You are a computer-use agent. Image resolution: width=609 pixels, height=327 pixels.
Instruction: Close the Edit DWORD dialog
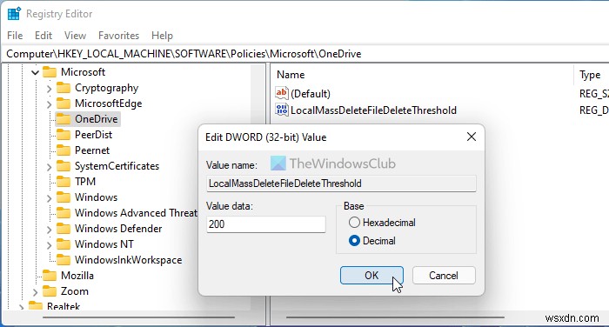tap(472, 137)
